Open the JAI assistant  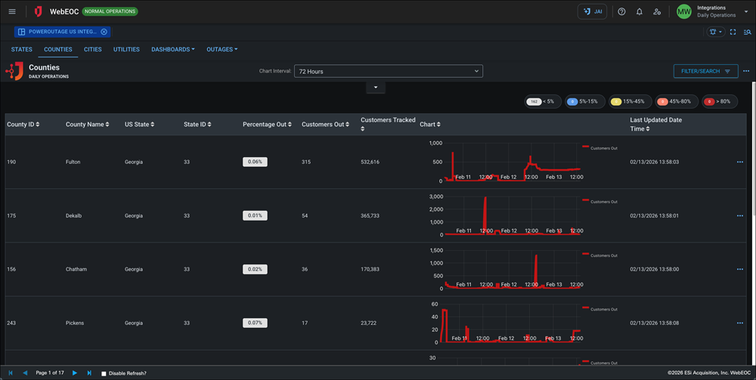[592, 11]
